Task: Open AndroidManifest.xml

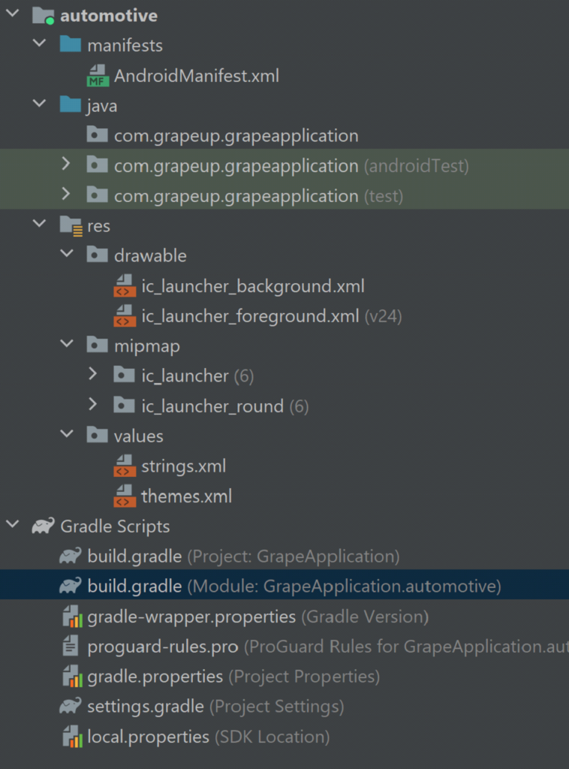Action: tap(197, 76)
